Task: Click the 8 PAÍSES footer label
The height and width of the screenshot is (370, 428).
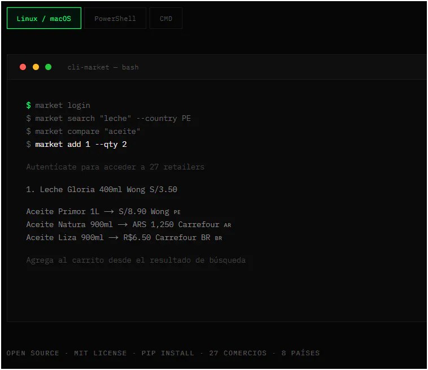Action: click(300, 353)
